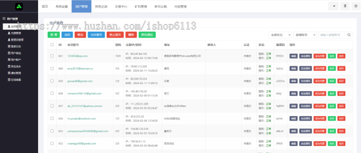Click the blue 冻结 button

67,35
